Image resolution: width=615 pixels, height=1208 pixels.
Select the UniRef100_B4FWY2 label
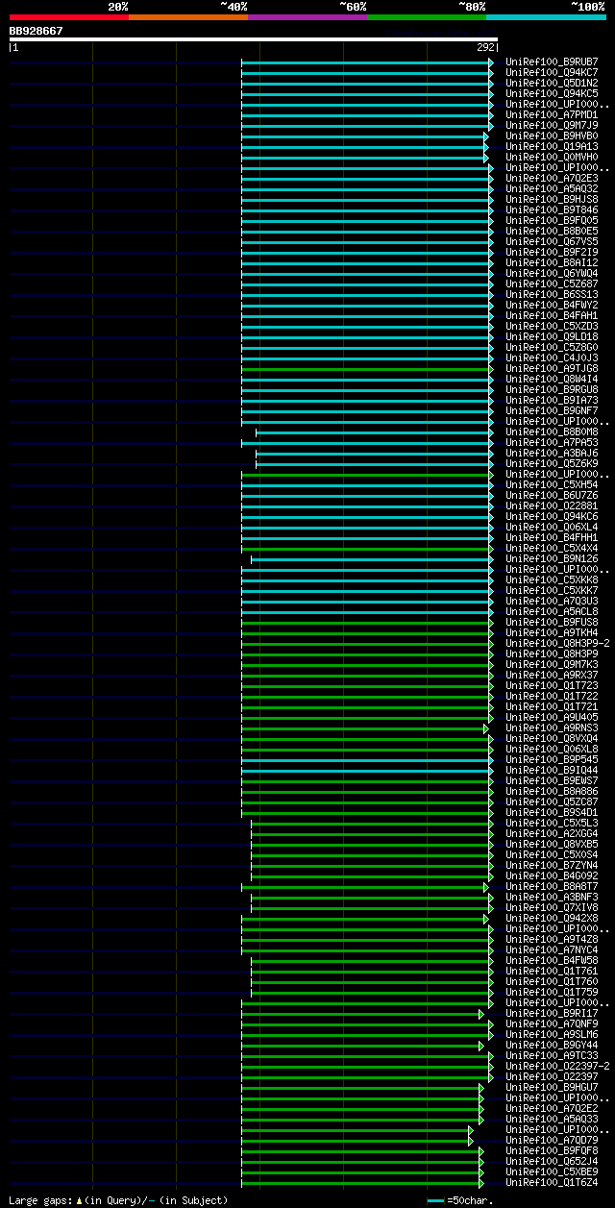(552, 305)
